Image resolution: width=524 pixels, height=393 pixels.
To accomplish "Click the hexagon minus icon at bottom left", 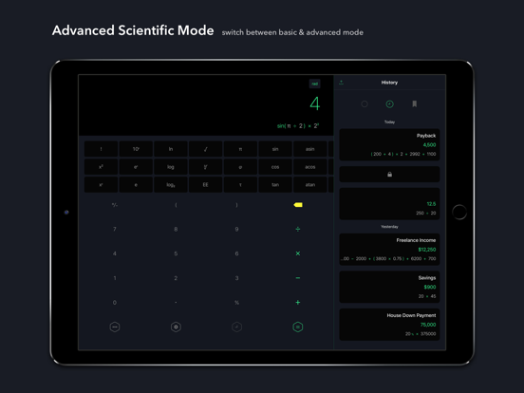I will [115, 327].
